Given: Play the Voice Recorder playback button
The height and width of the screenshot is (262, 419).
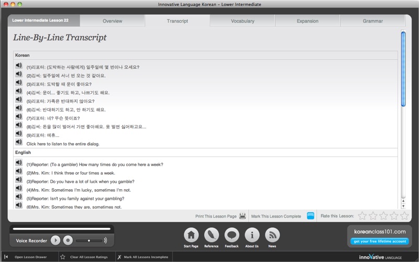Looking at the screenshot, I should (56, 241).
